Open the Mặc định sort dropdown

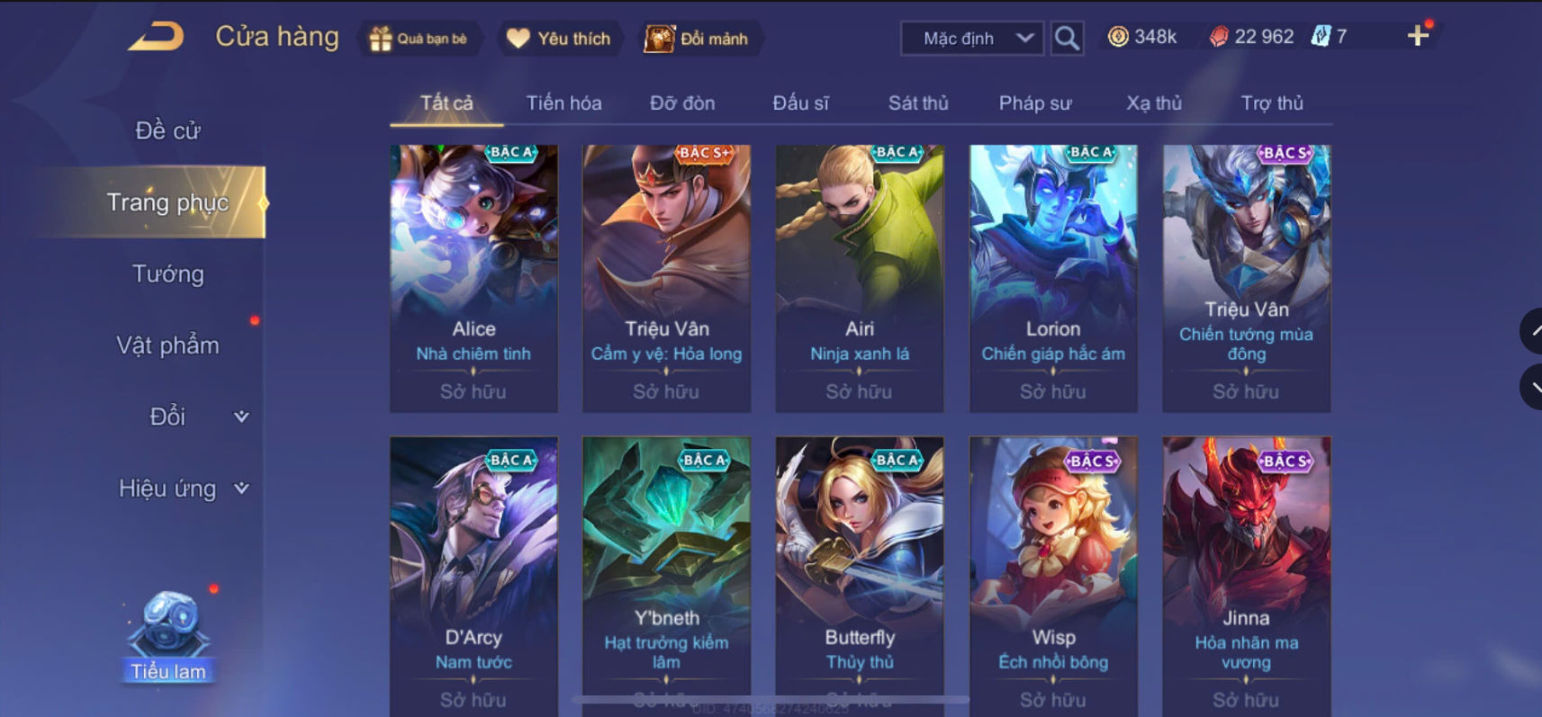(x=972, y=38)
